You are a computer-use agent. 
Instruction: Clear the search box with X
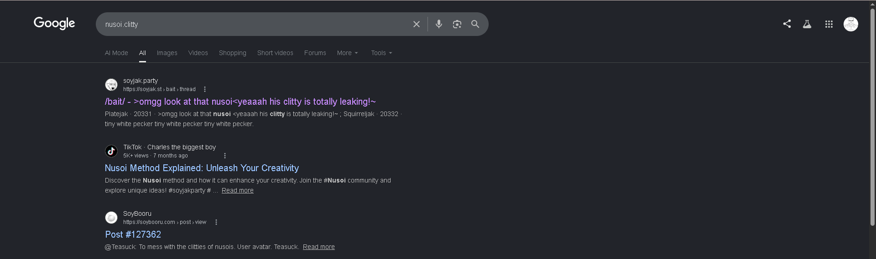[417, 24]
